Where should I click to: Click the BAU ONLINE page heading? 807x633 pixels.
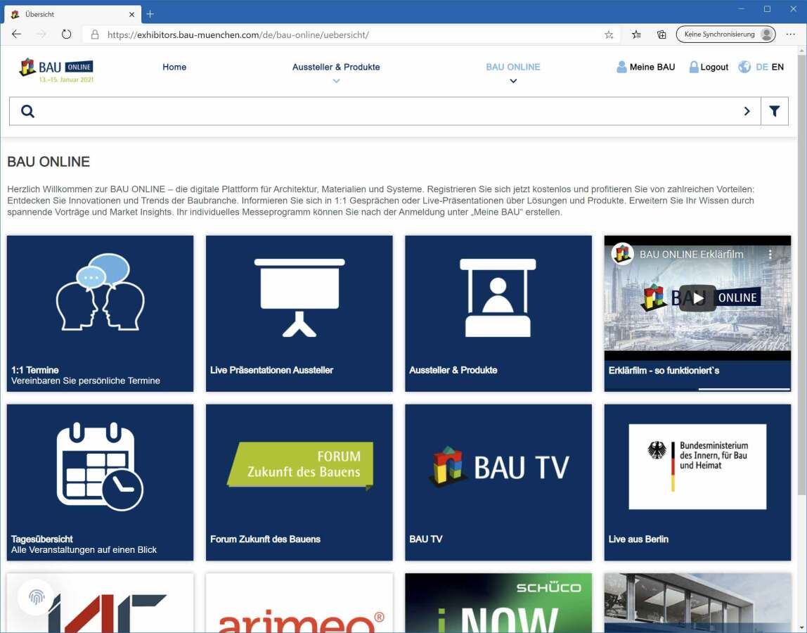click(x=49, y=162)
